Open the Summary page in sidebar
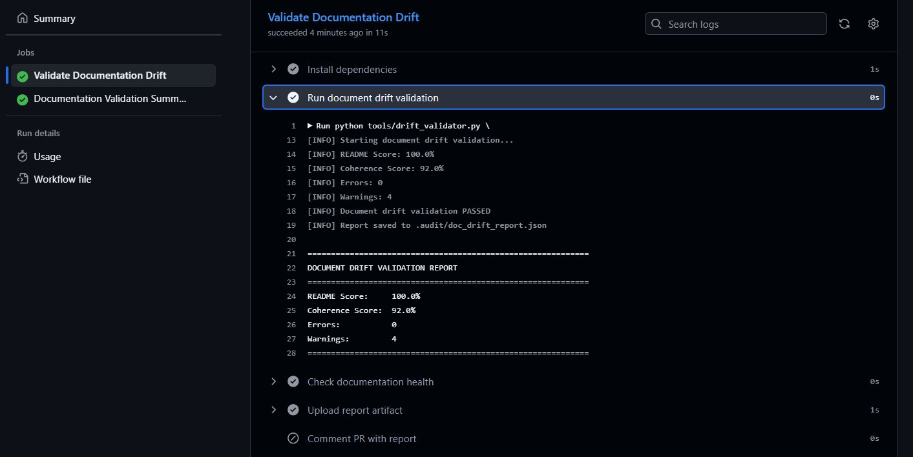This screenshot has height=457, width=913. pyautogui.click(x=54, y=19)
